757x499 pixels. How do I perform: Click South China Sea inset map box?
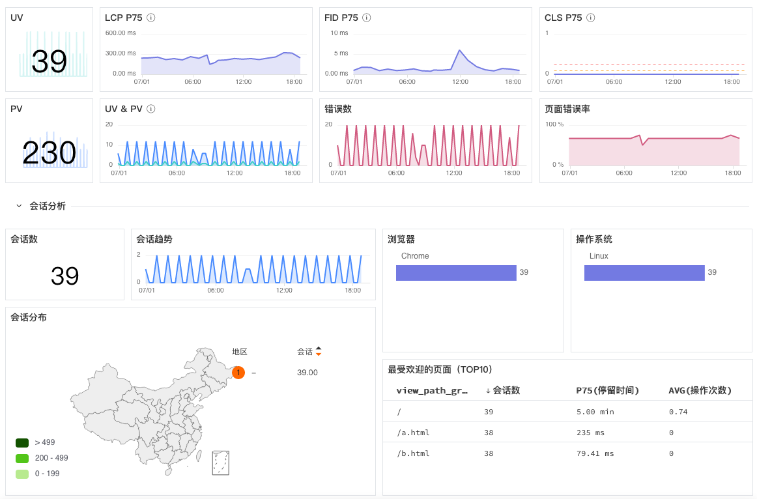pyautogui.click(x=221, y=463)
